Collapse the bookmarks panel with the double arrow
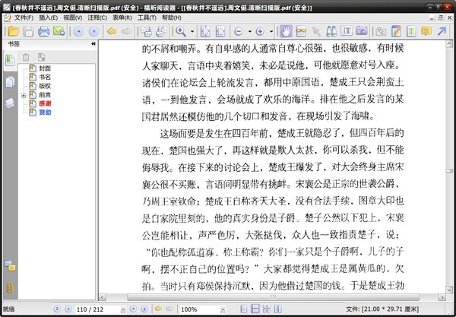Image resolution: width=456 pixels, height=317 pixels. tap(93, 45)
